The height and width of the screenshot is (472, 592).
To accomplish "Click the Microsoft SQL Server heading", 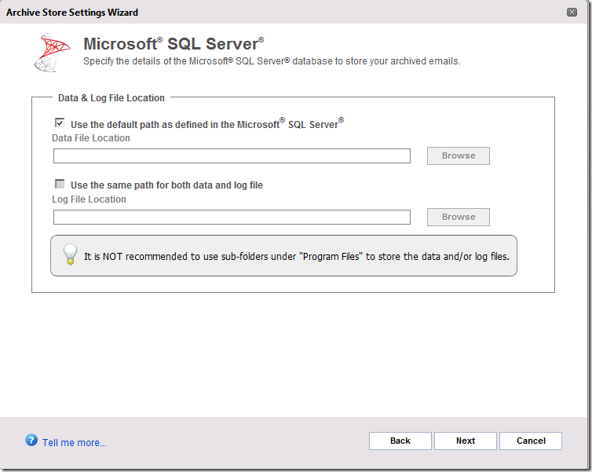I will (174, 44).
